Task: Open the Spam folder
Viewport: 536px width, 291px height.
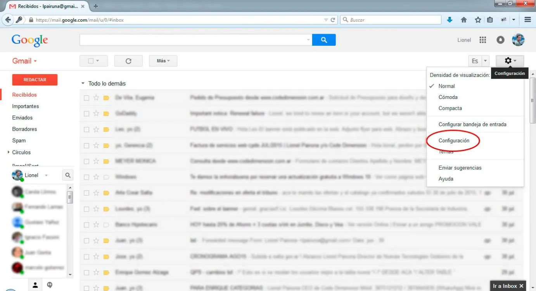Action: coord(19,140)
